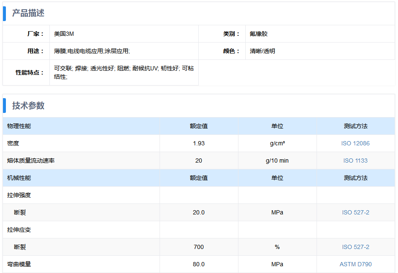Select the manufacturer value 美国3M
Image resolution: width=398 pixels, height=273 pixels.
(x=64, y=34)
